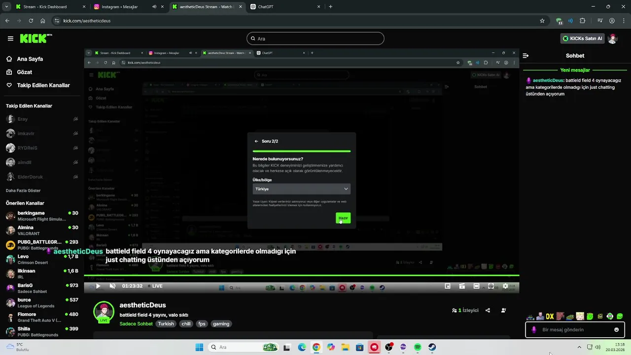This screenshot has width=631, height=355.
Task: Bookmark this page with star icon
Action: [542, 21]
